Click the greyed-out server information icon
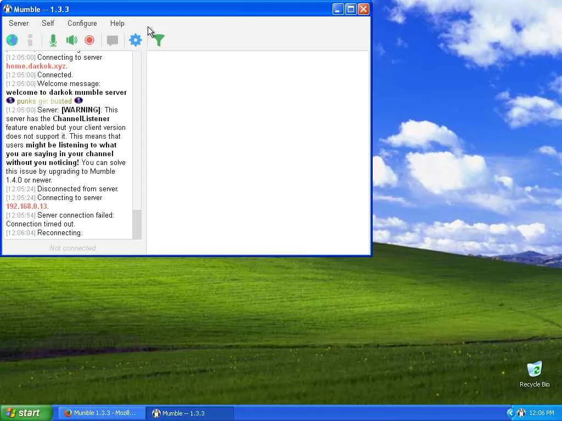The image size is (562, 421). (x=30, y=40)
